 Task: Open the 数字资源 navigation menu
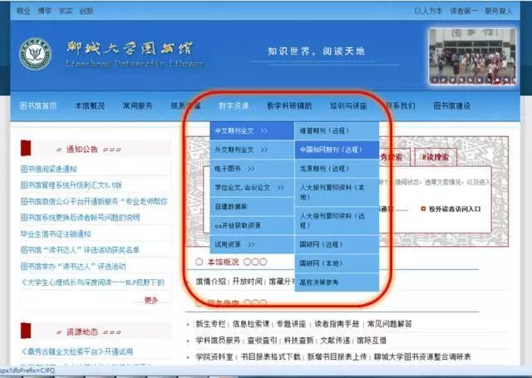pyautogui.click(x=234, y=106)
